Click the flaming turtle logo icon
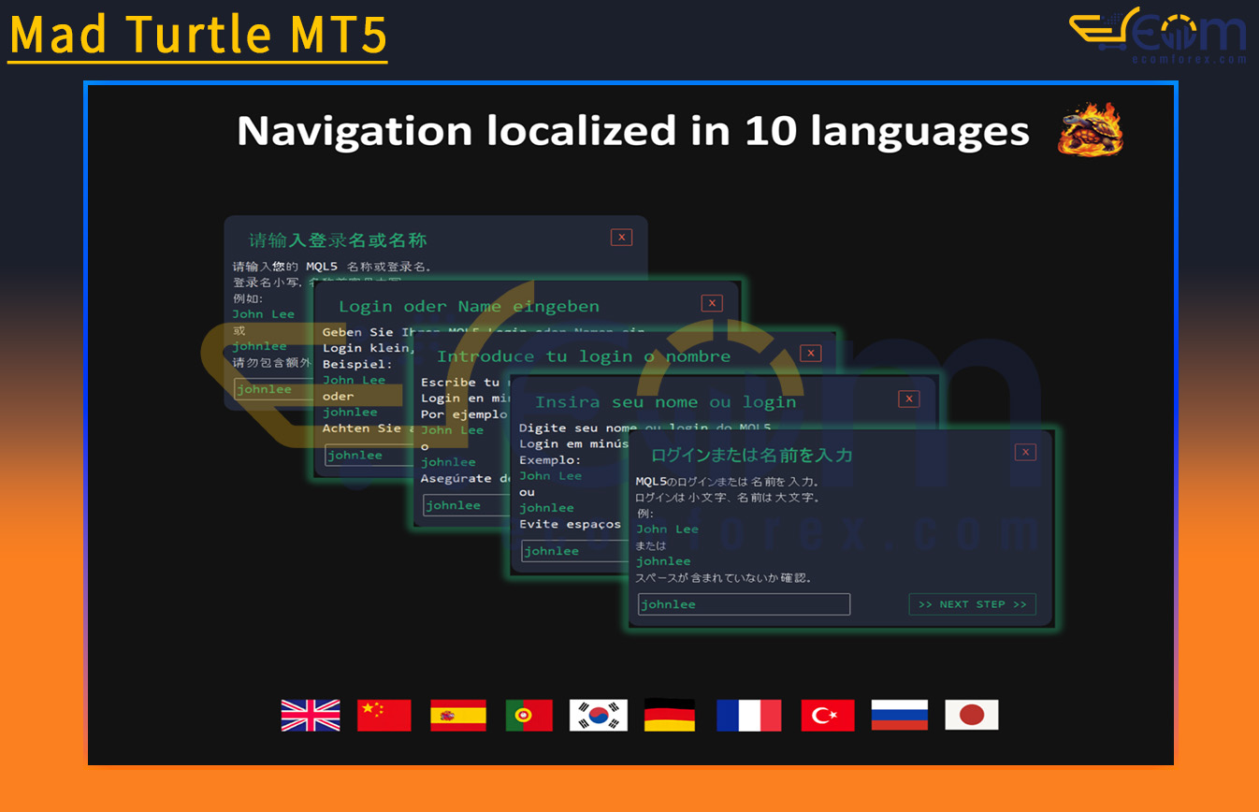This screenshot has height=812, width=1259. click(1091, 129)
